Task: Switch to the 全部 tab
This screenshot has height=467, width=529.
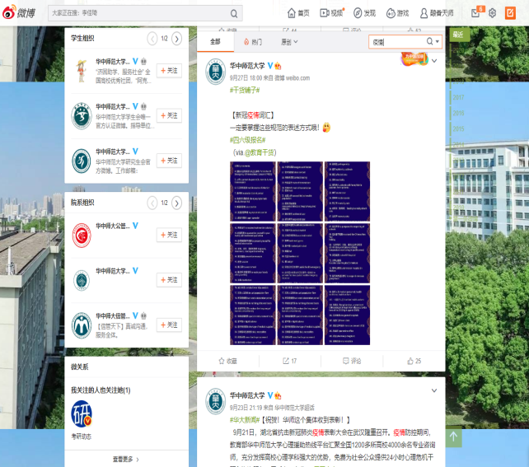Action: coord(215,41)
